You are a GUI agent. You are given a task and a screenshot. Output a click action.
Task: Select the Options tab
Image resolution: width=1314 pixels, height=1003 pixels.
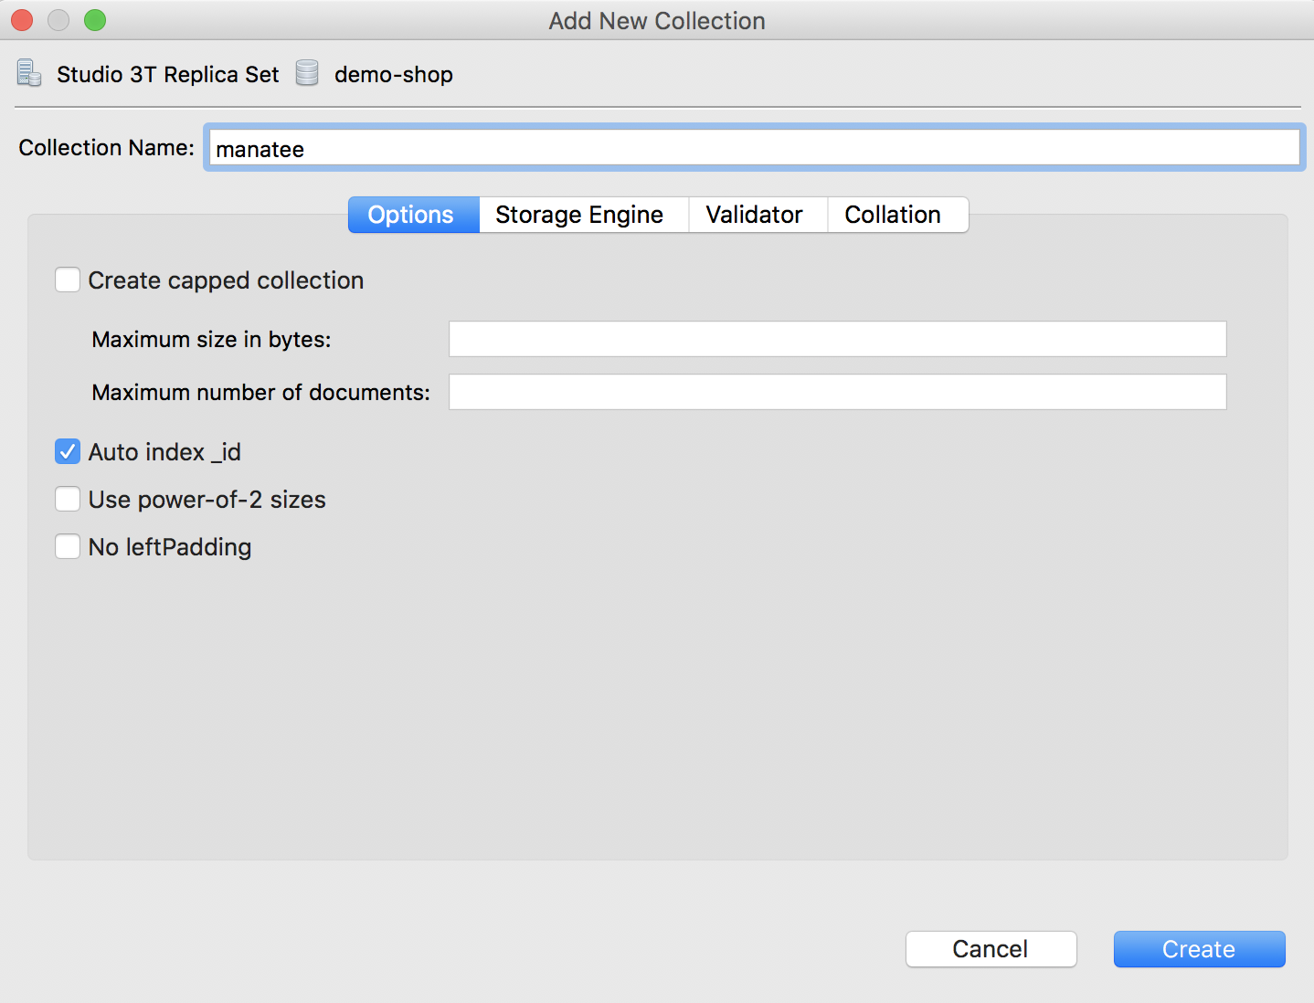pos(413,215)
